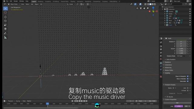Click the purple prop value slider
The height and width of the screenshot is (109, 194).
coord(179,106)
